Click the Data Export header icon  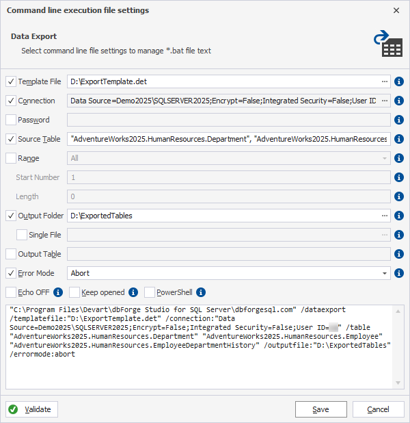pyautogui.click(x=388, y=43)
